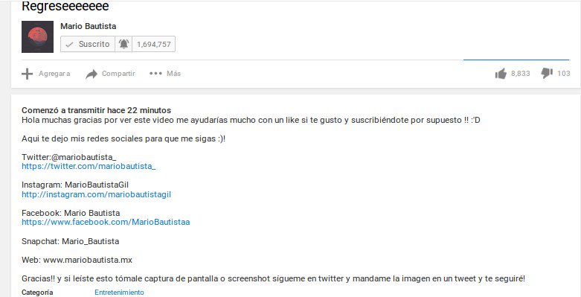Click the video title Regreseeeeeee
Screen dimensions: 581x297
[x=65, y=6]
